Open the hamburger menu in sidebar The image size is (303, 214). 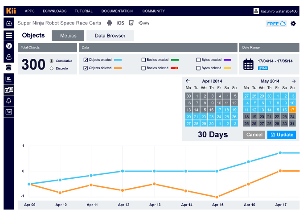point(8,35)
